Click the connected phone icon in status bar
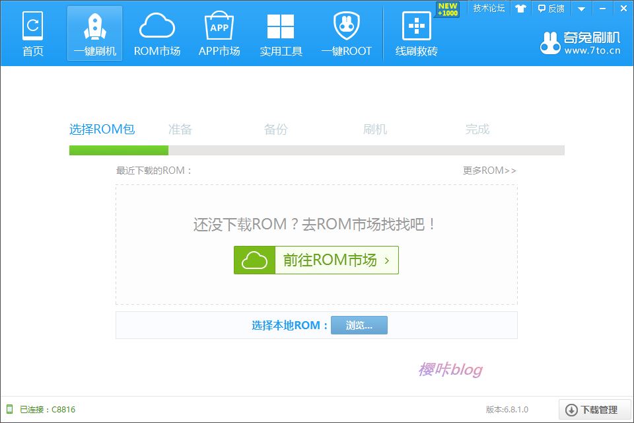The width and height of the screenshot is (634, 423). click(10, 409)
